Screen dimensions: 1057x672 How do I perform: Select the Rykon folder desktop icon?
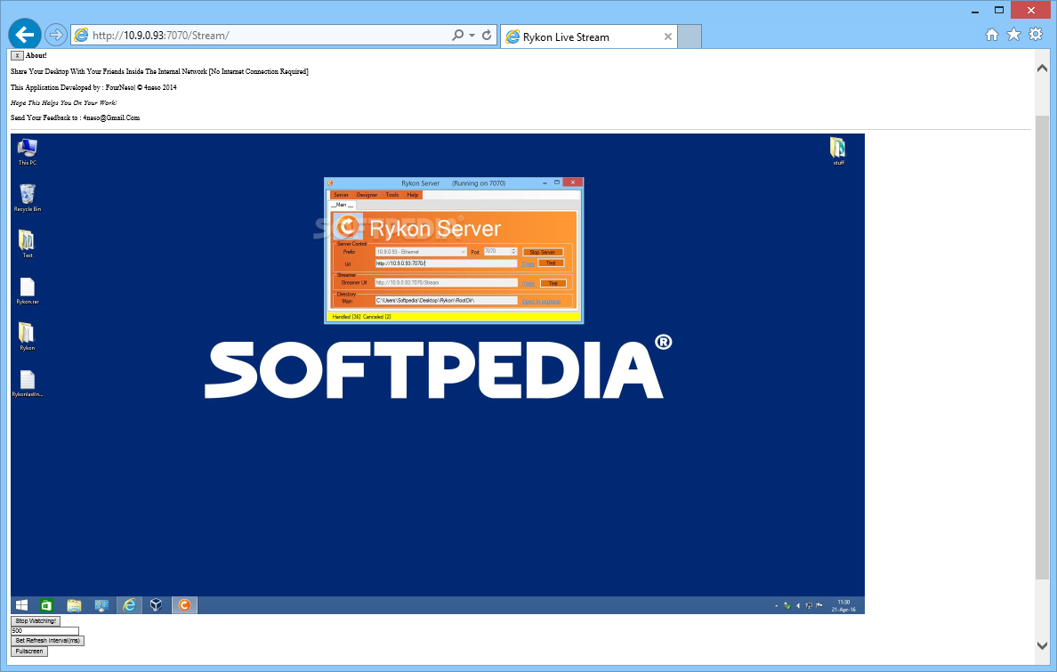(x=27, y=336)
